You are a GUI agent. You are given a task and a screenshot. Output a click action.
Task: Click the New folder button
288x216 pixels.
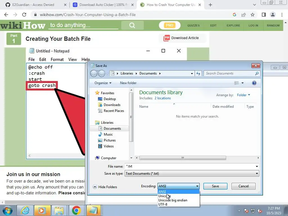click(128, 83)
